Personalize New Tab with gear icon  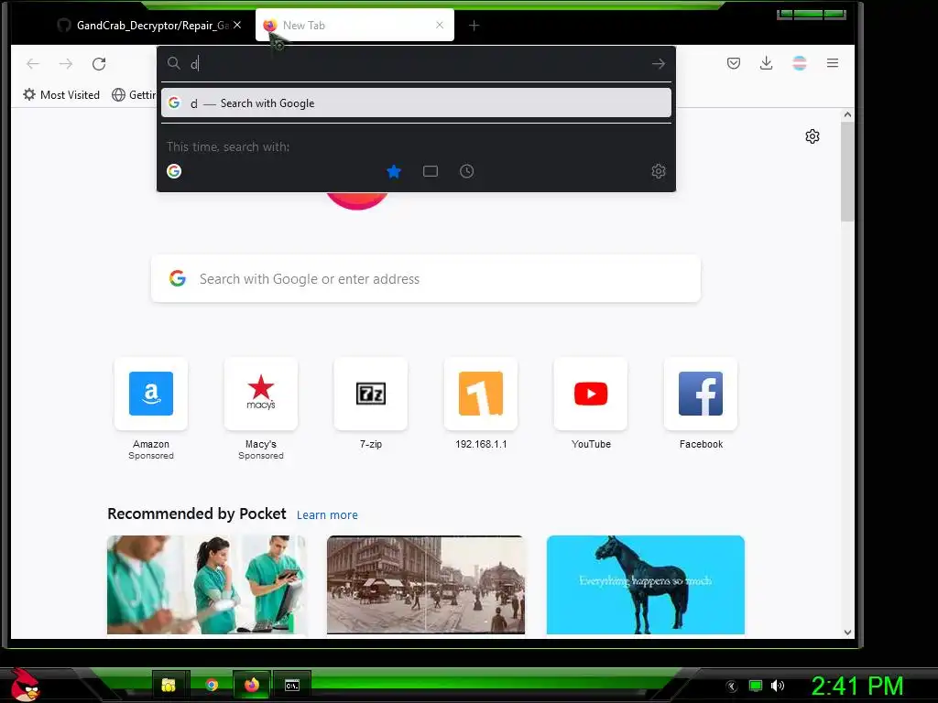pos(812,136)
